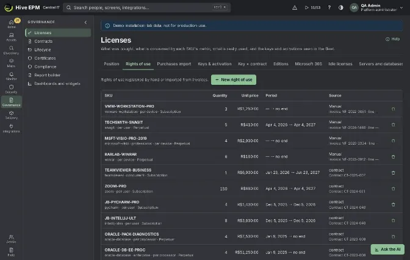Open the QA Admin account menu

376,7
